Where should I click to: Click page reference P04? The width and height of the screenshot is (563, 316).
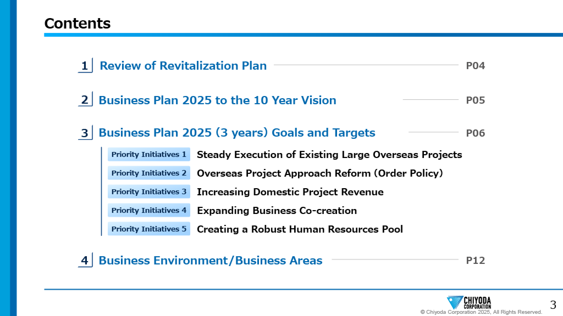click(476, 66)
